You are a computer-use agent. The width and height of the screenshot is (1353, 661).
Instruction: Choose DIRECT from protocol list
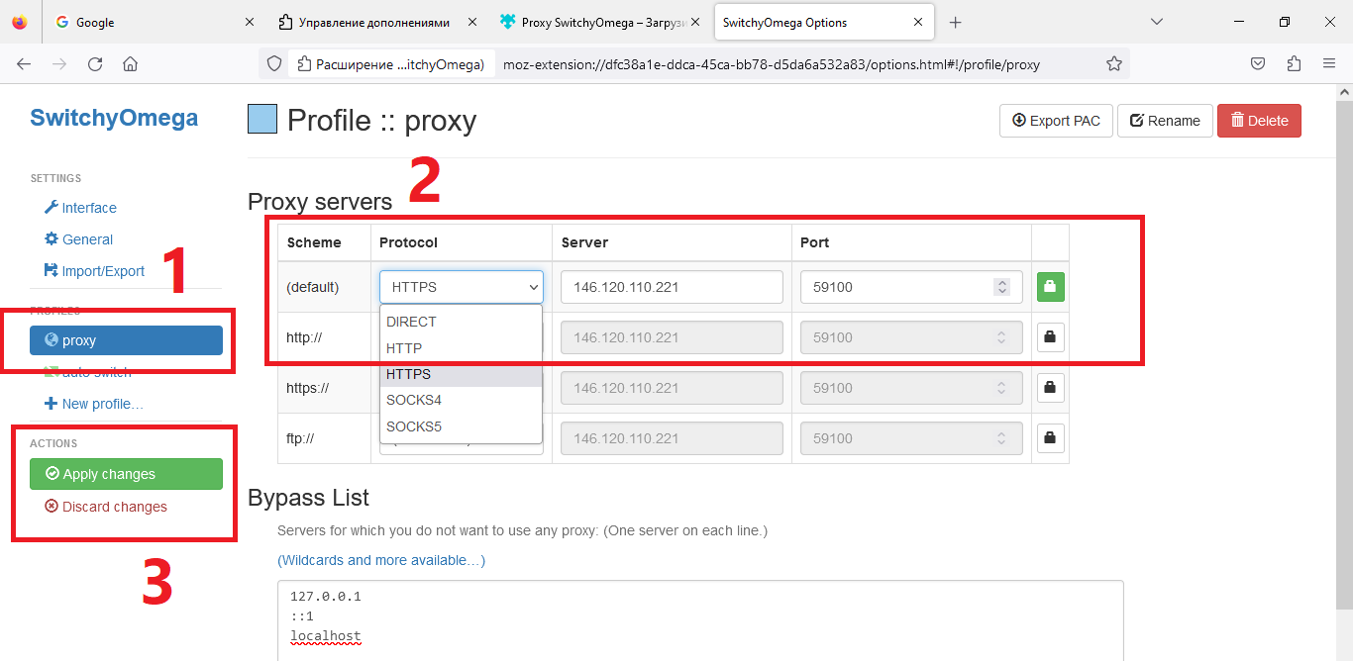click(461, 322)
